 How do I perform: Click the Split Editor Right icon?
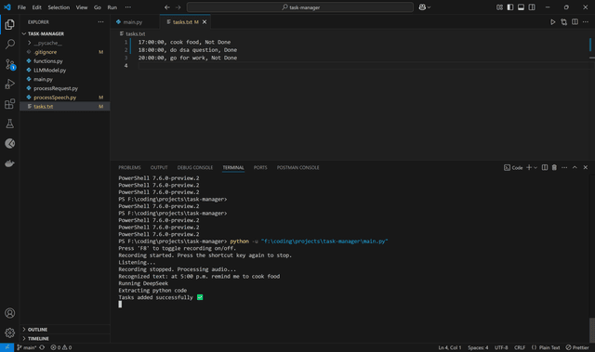point(575,22)
